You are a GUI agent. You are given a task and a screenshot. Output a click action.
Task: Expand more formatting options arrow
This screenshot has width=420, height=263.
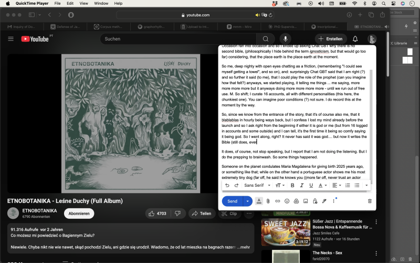[x=366, y=185]
